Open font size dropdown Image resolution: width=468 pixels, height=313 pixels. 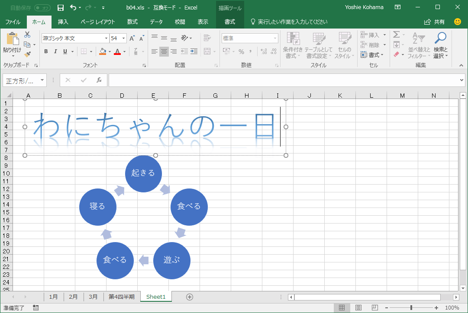tap(123, 38)
